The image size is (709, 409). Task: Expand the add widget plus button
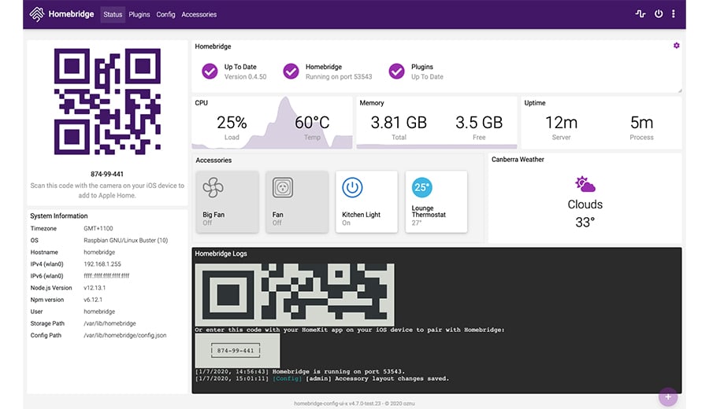pos(667,397)
